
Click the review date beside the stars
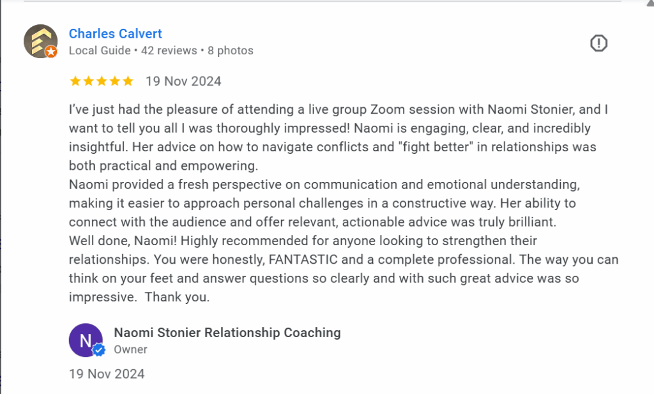click(x=183, y=81)
